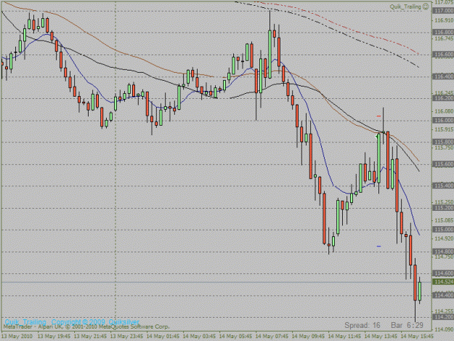Click the 116.600 price level label
454x341 pixels.
tap(443, 55)
